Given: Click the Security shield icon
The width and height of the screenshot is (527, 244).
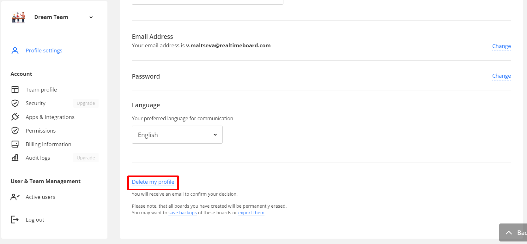Looking at the screenshot, I should [x=15, y=103].
